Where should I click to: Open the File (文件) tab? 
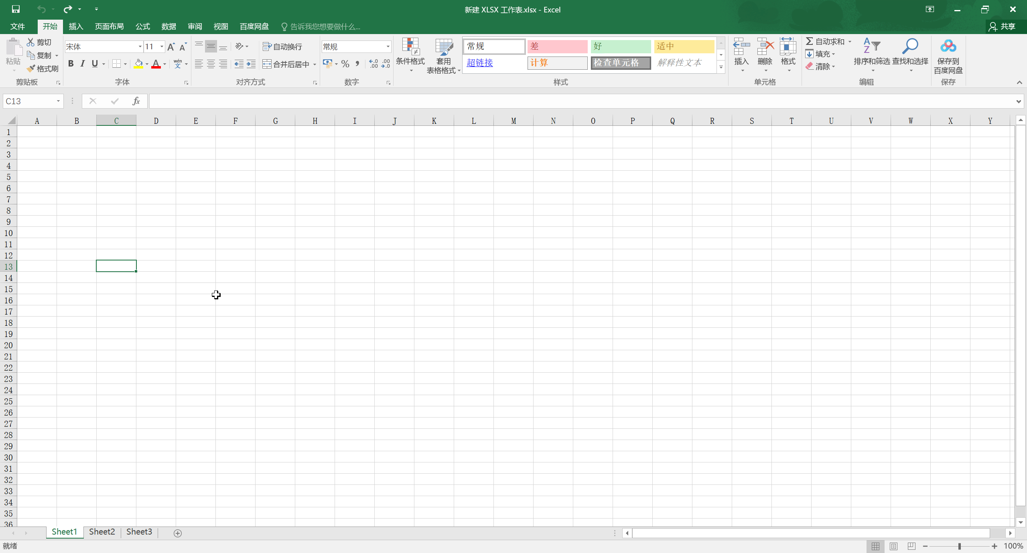[18, 26]
